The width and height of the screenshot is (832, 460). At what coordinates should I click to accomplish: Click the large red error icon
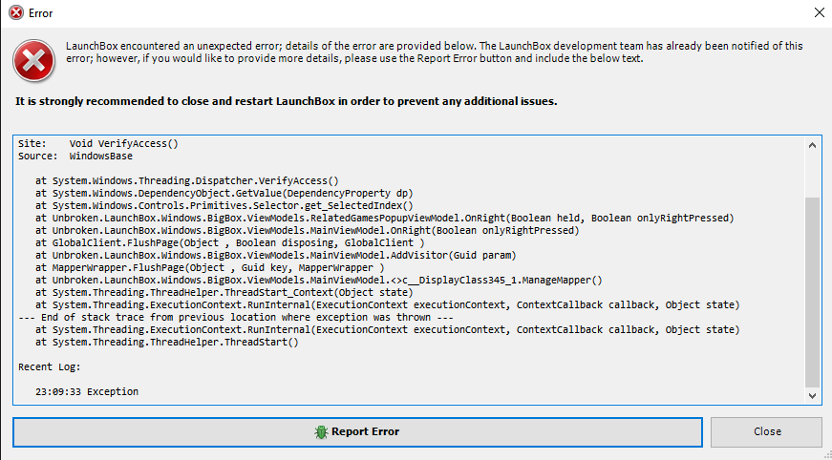(34, 61)
